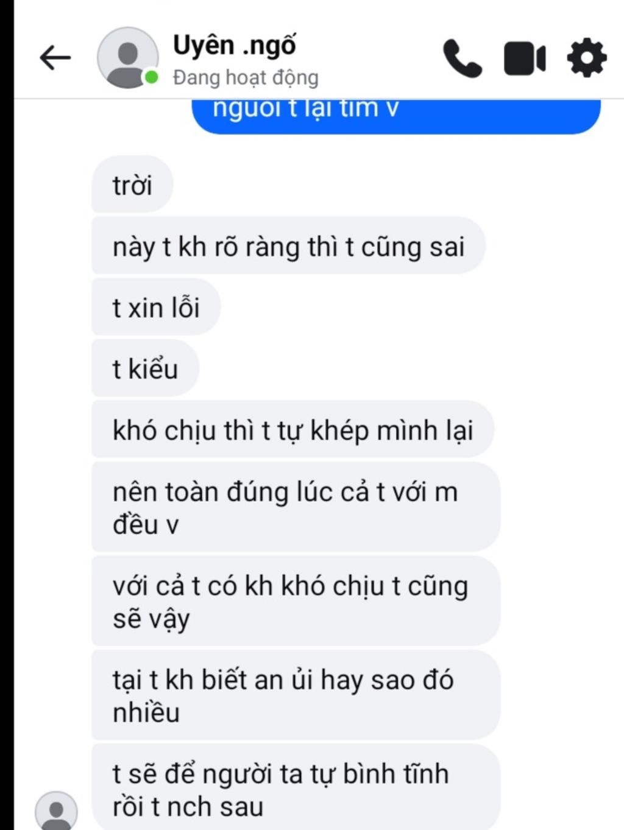The image size is (624, 830).
Task: Open contact name Uyên .ngố
Action: [234, 46]
